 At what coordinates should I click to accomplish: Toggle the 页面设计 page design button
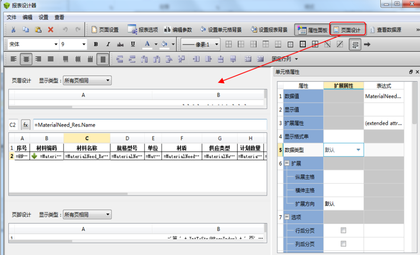(347, 30)
